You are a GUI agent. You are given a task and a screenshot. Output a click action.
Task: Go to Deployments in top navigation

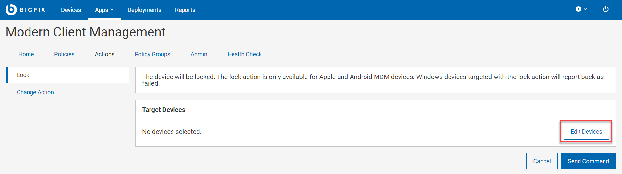click(144, 10)
